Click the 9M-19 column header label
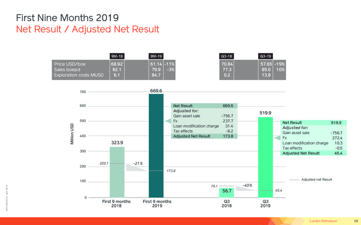This screenshot has width=361, height=225. point(156,56)
